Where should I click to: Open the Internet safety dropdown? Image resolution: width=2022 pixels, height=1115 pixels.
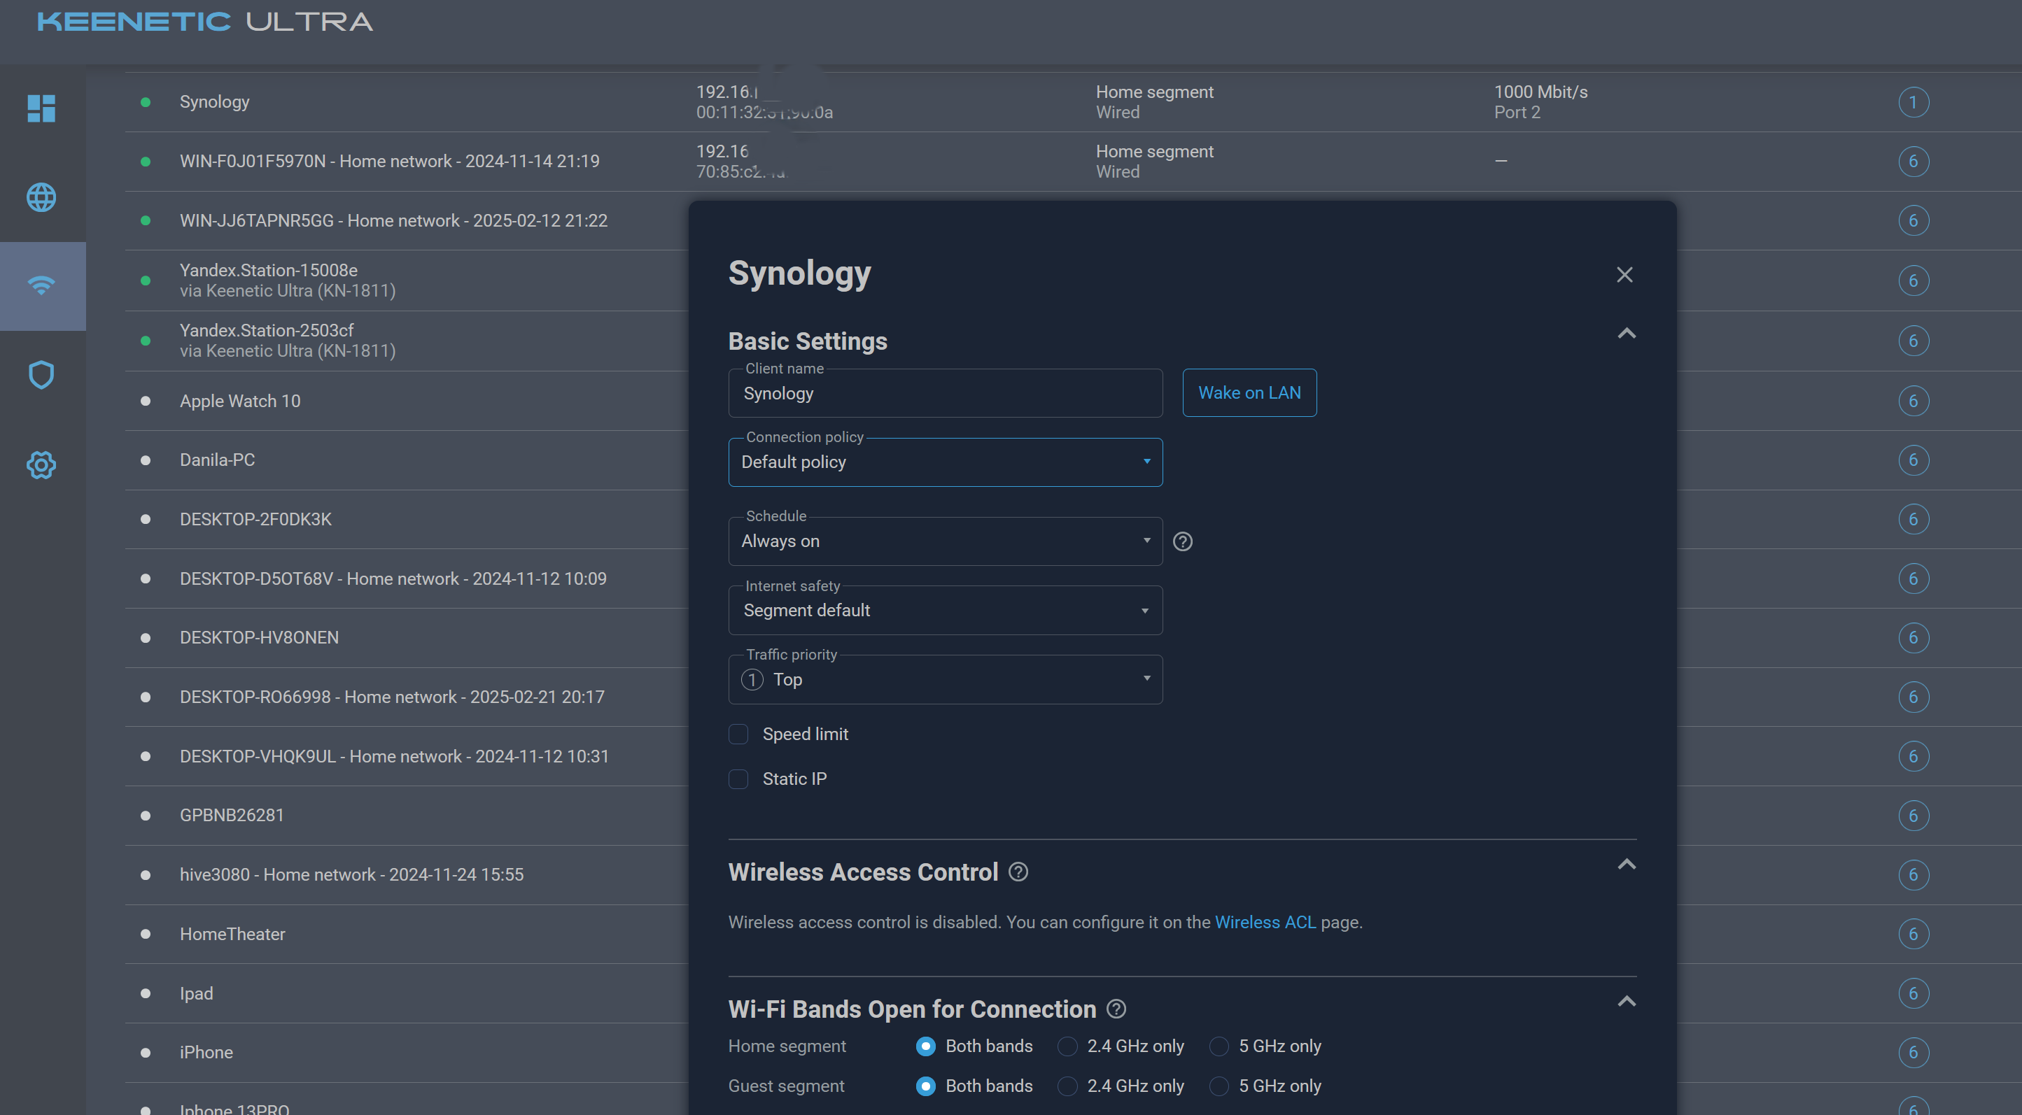[x=944, y=611]
